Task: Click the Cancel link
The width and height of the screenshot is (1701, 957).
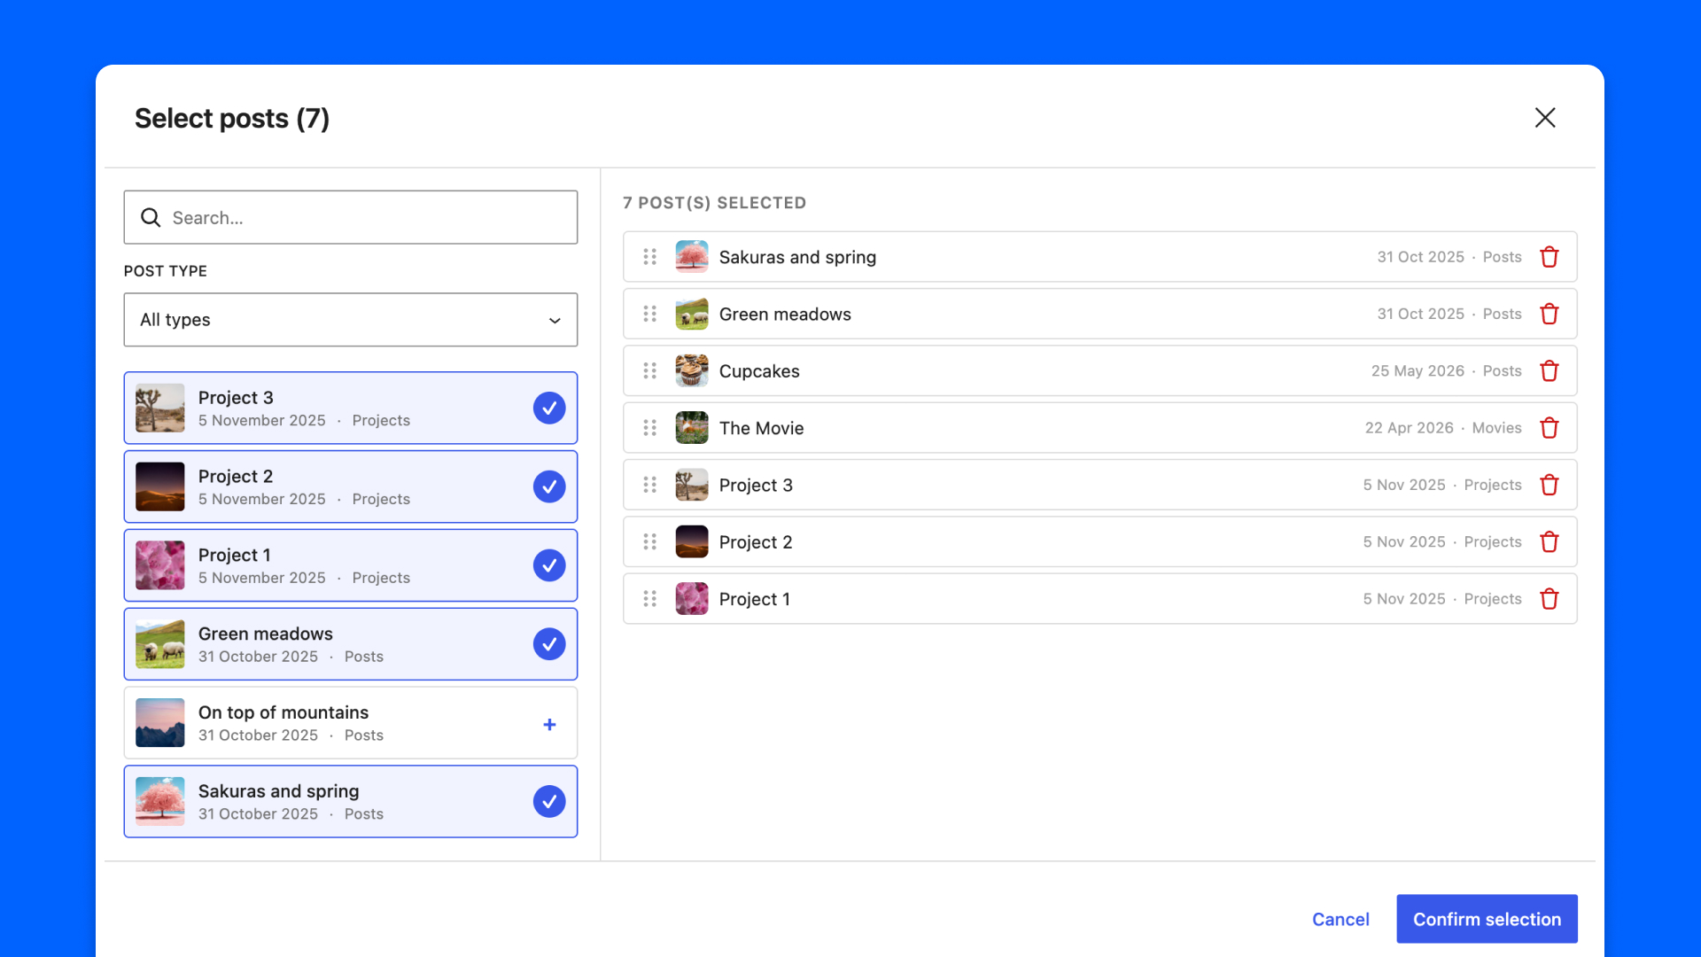Action: [x=1340, y=919]
